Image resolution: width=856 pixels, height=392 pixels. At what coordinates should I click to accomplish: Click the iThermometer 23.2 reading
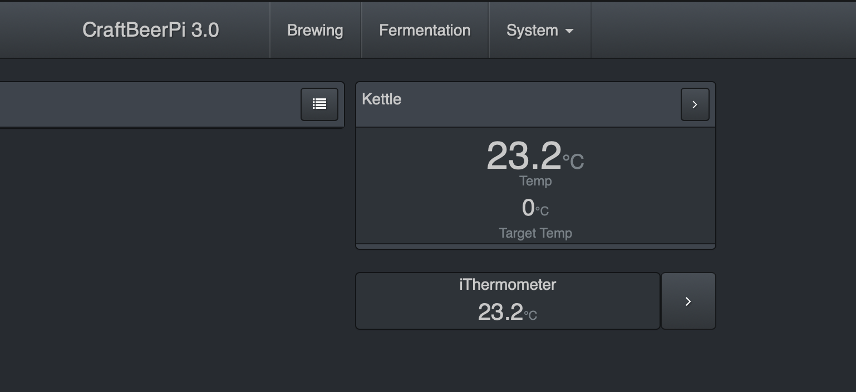(500, 313)
